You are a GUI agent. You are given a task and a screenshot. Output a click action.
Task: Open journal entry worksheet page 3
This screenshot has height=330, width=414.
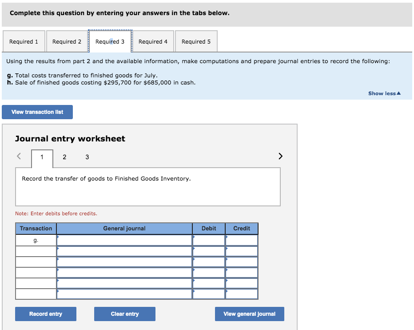pyautogui.click(x=87, y=157)
